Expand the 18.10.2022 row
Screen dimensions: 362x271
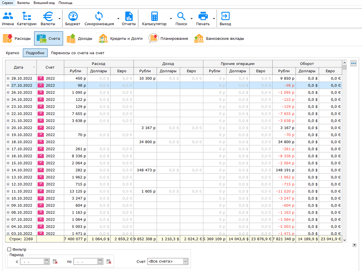(x=8, y=142)
